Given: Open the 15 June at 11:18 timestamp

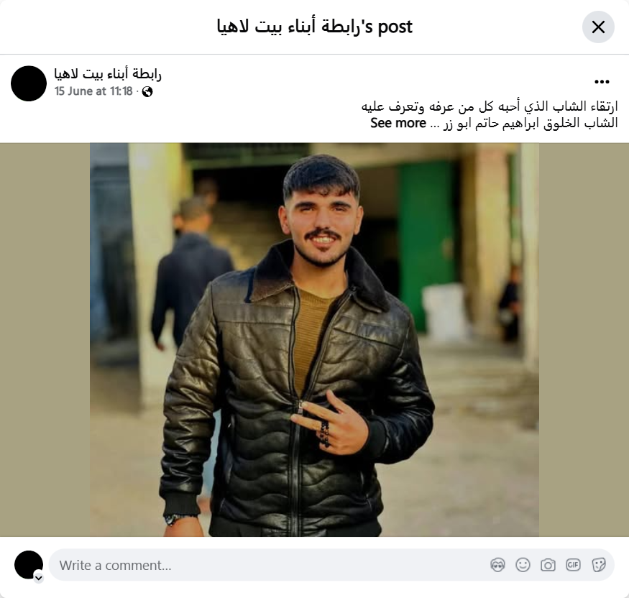Looking at the screenshot, I should [x=93, y=91].
